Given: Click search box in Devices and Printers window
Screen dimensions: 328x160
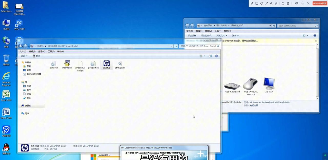Looking at the screenshot, I should point(298,26).
